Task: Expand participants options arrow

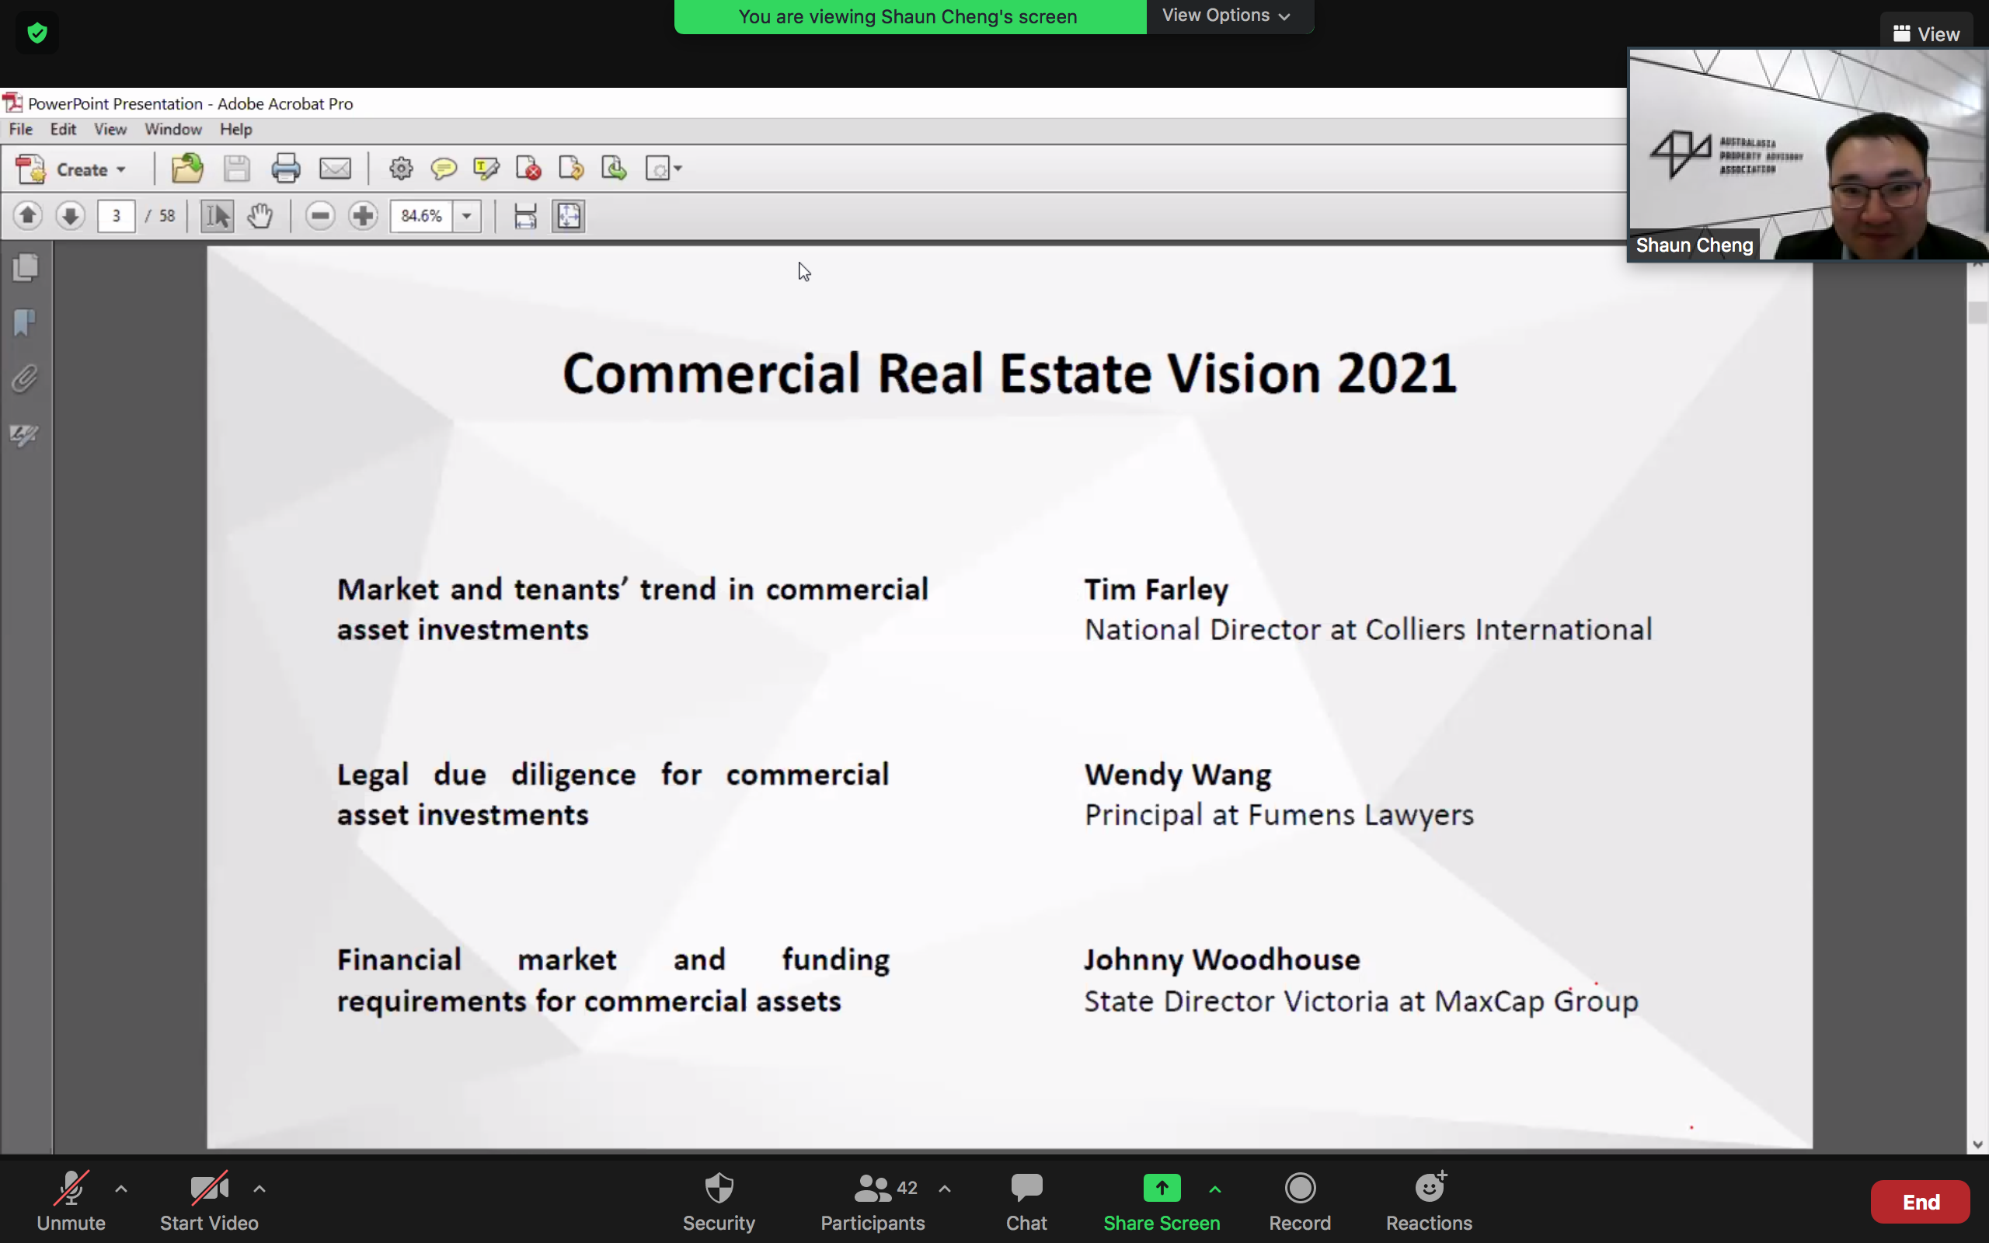Action: (946, 1188)
